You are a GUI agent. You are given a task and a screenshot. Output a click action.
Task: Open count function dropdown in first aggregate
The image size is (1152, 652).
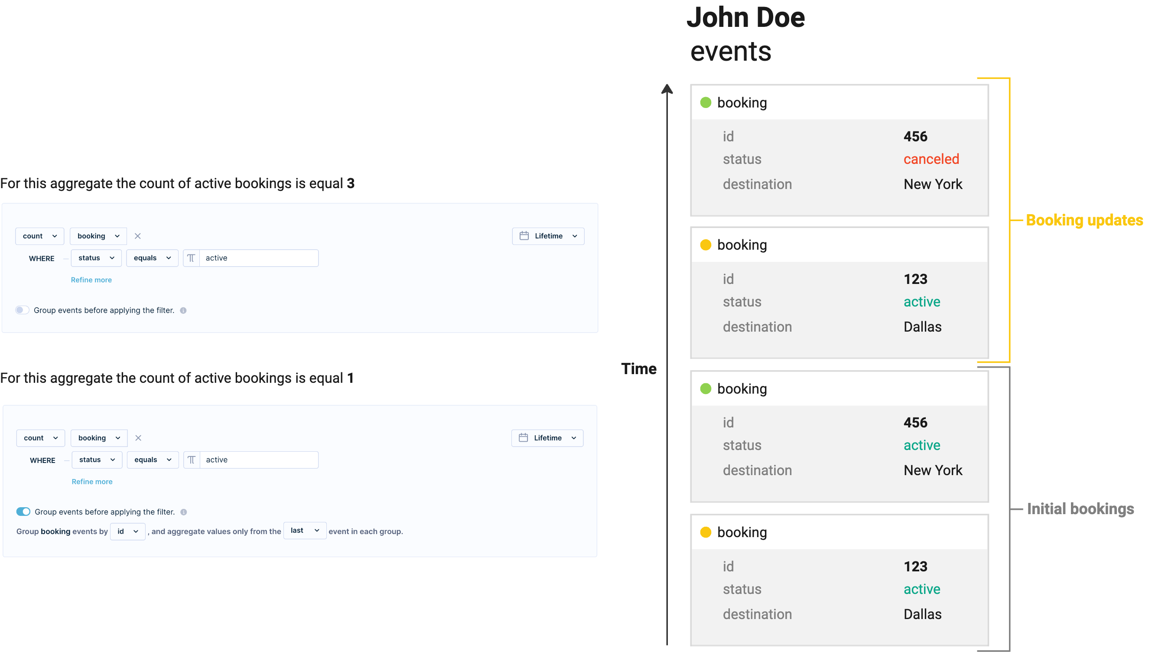tap(39, 236)
